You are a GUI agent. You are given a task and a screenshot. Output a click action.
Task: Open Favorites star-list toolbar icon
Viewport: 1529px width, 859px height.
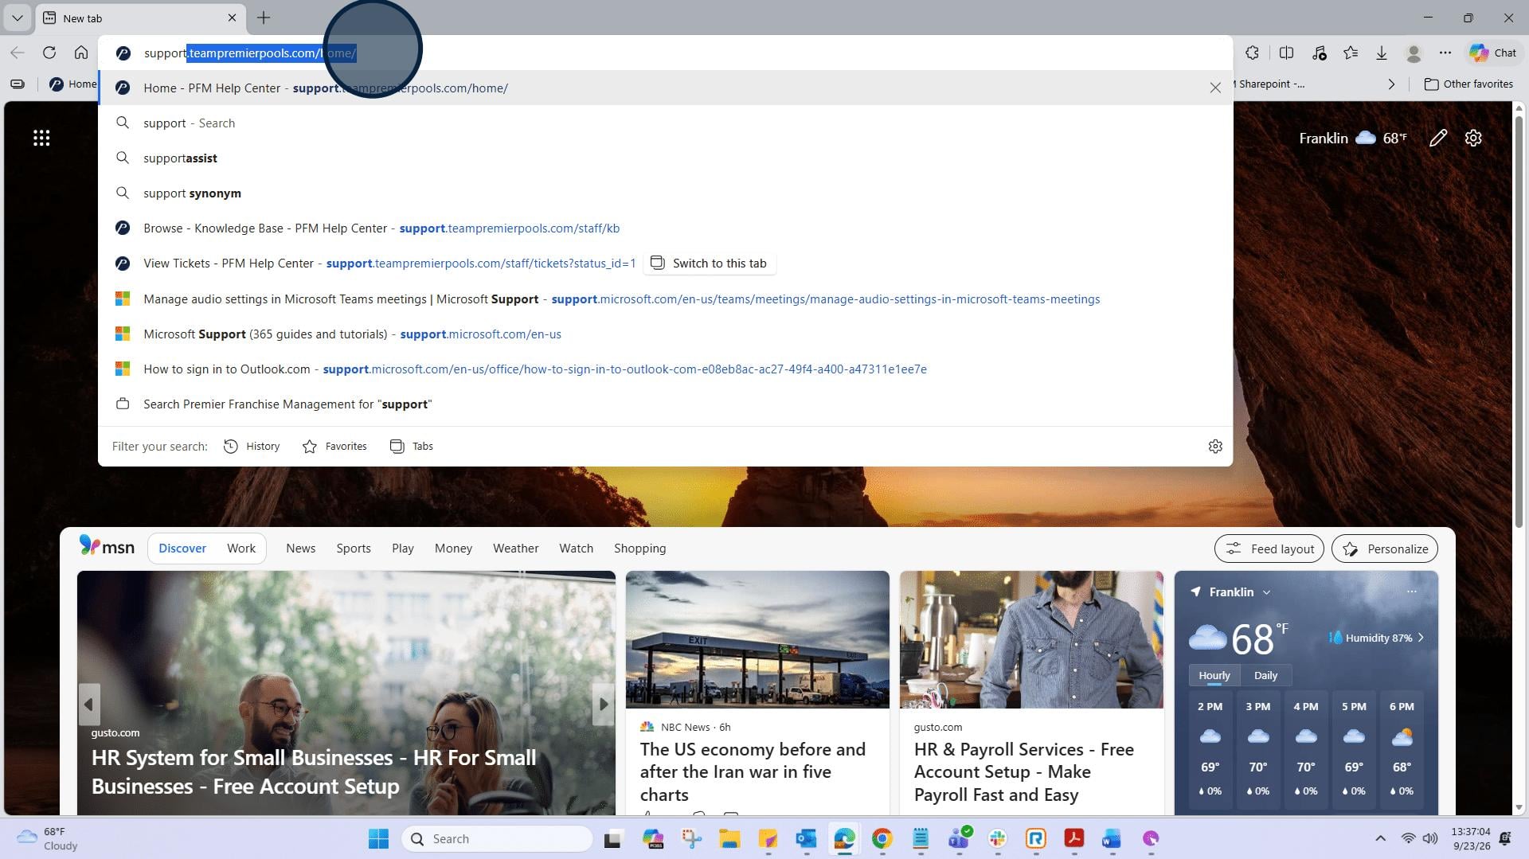(1351, 53)
